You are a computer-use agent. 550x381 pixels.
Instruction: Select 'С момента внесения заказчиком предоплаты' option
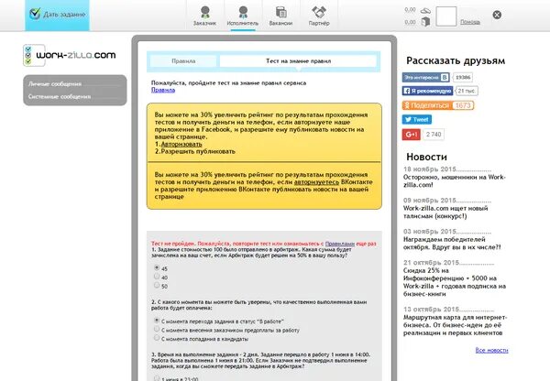(x=157, y=329)
